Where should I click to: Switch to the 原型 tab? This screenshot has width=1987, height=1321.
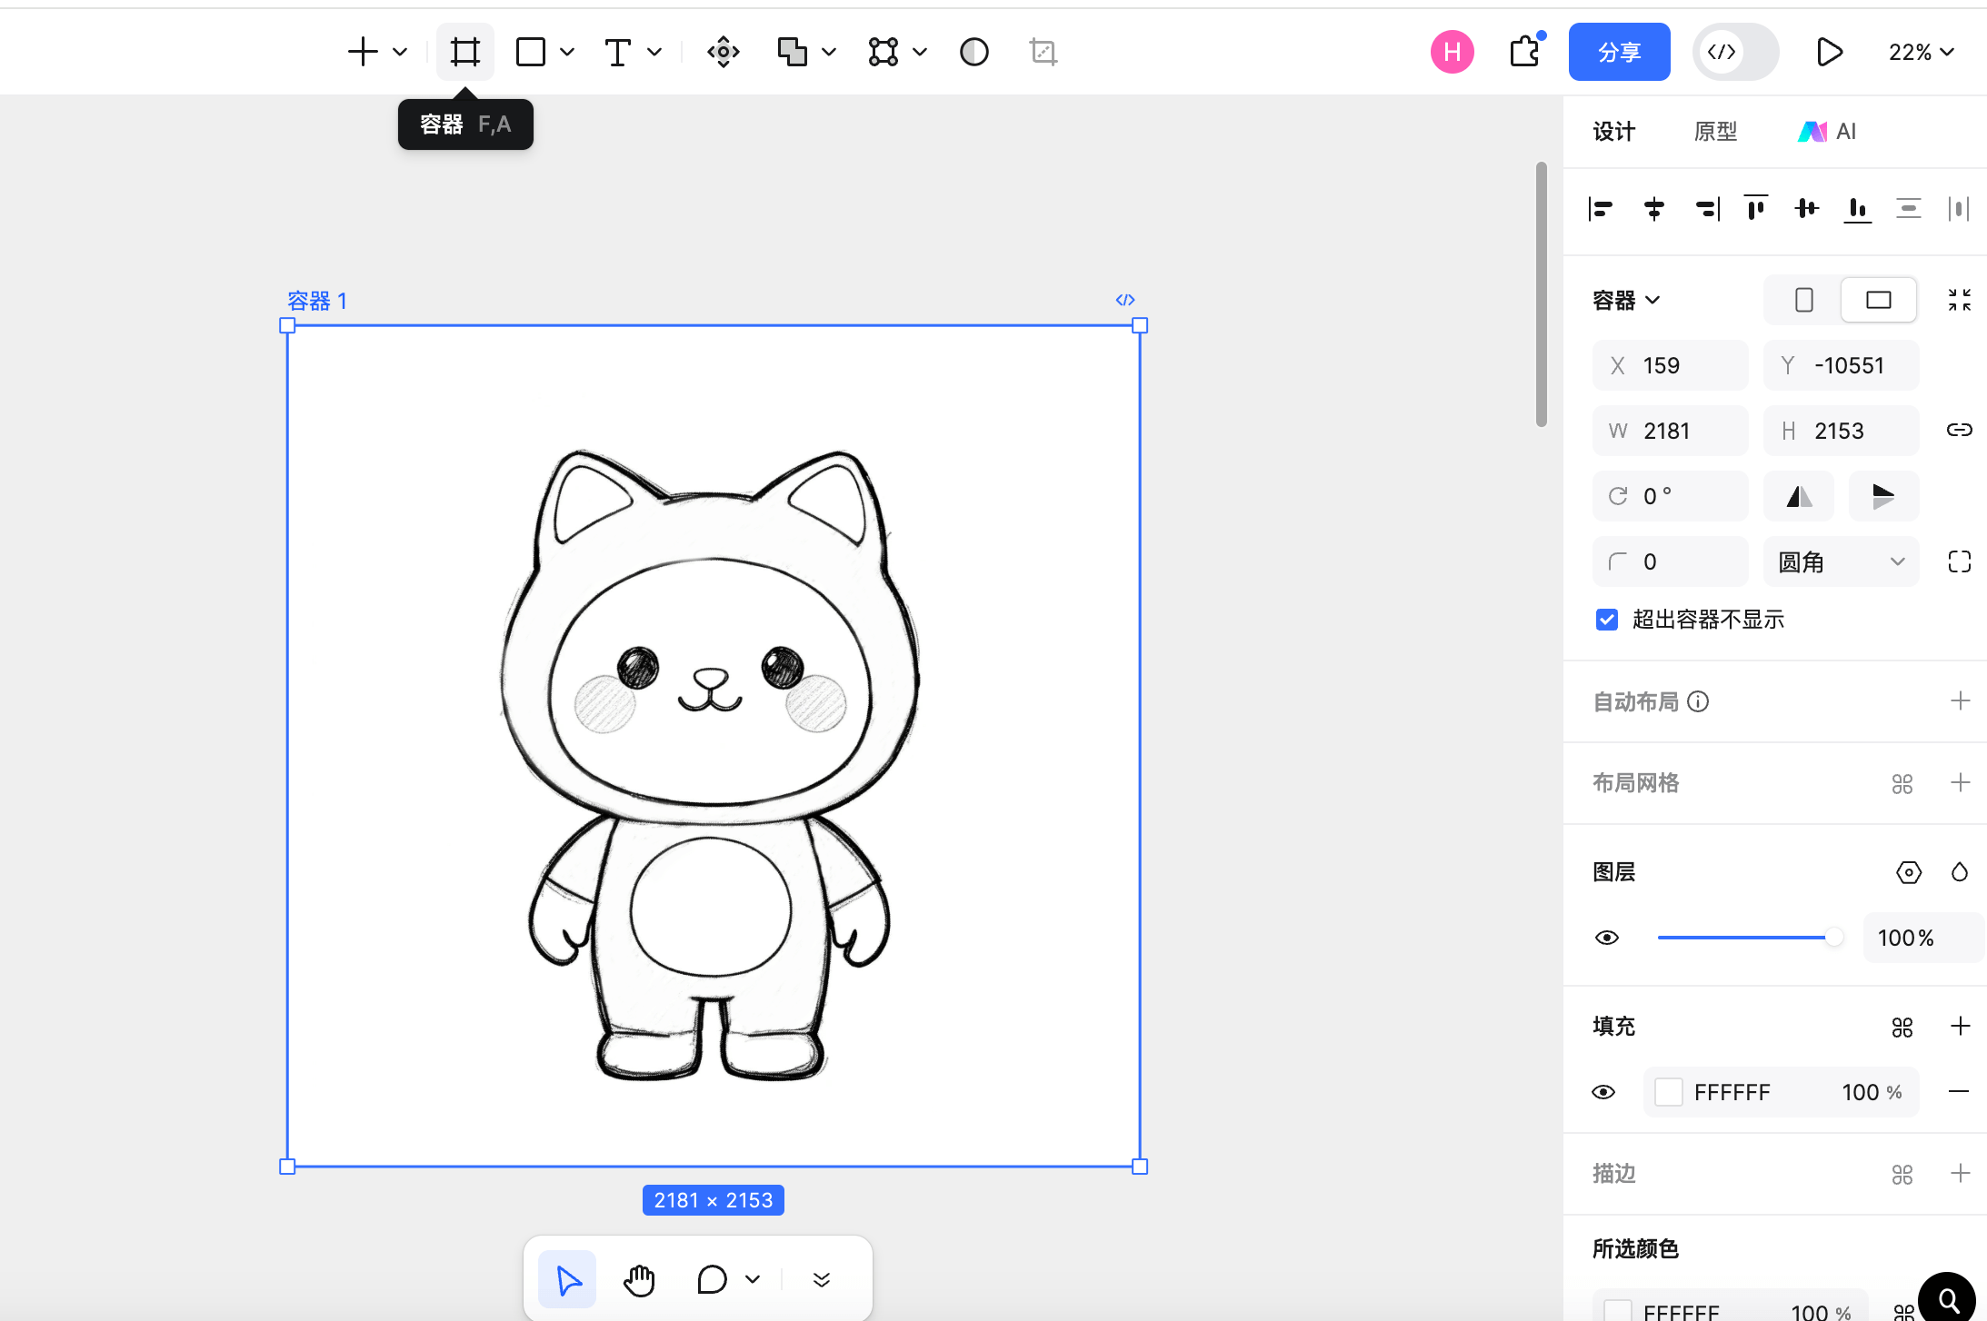(1715, 132)
